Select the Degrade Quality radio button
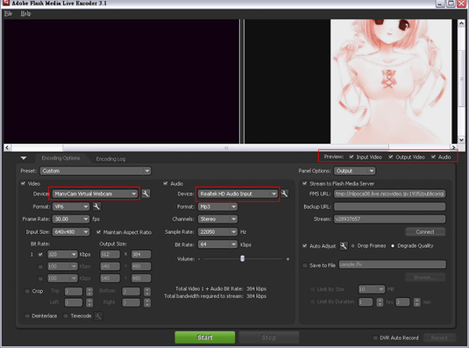Image resolution: width=469 pixels, height=348 pixels. [393, 245]
